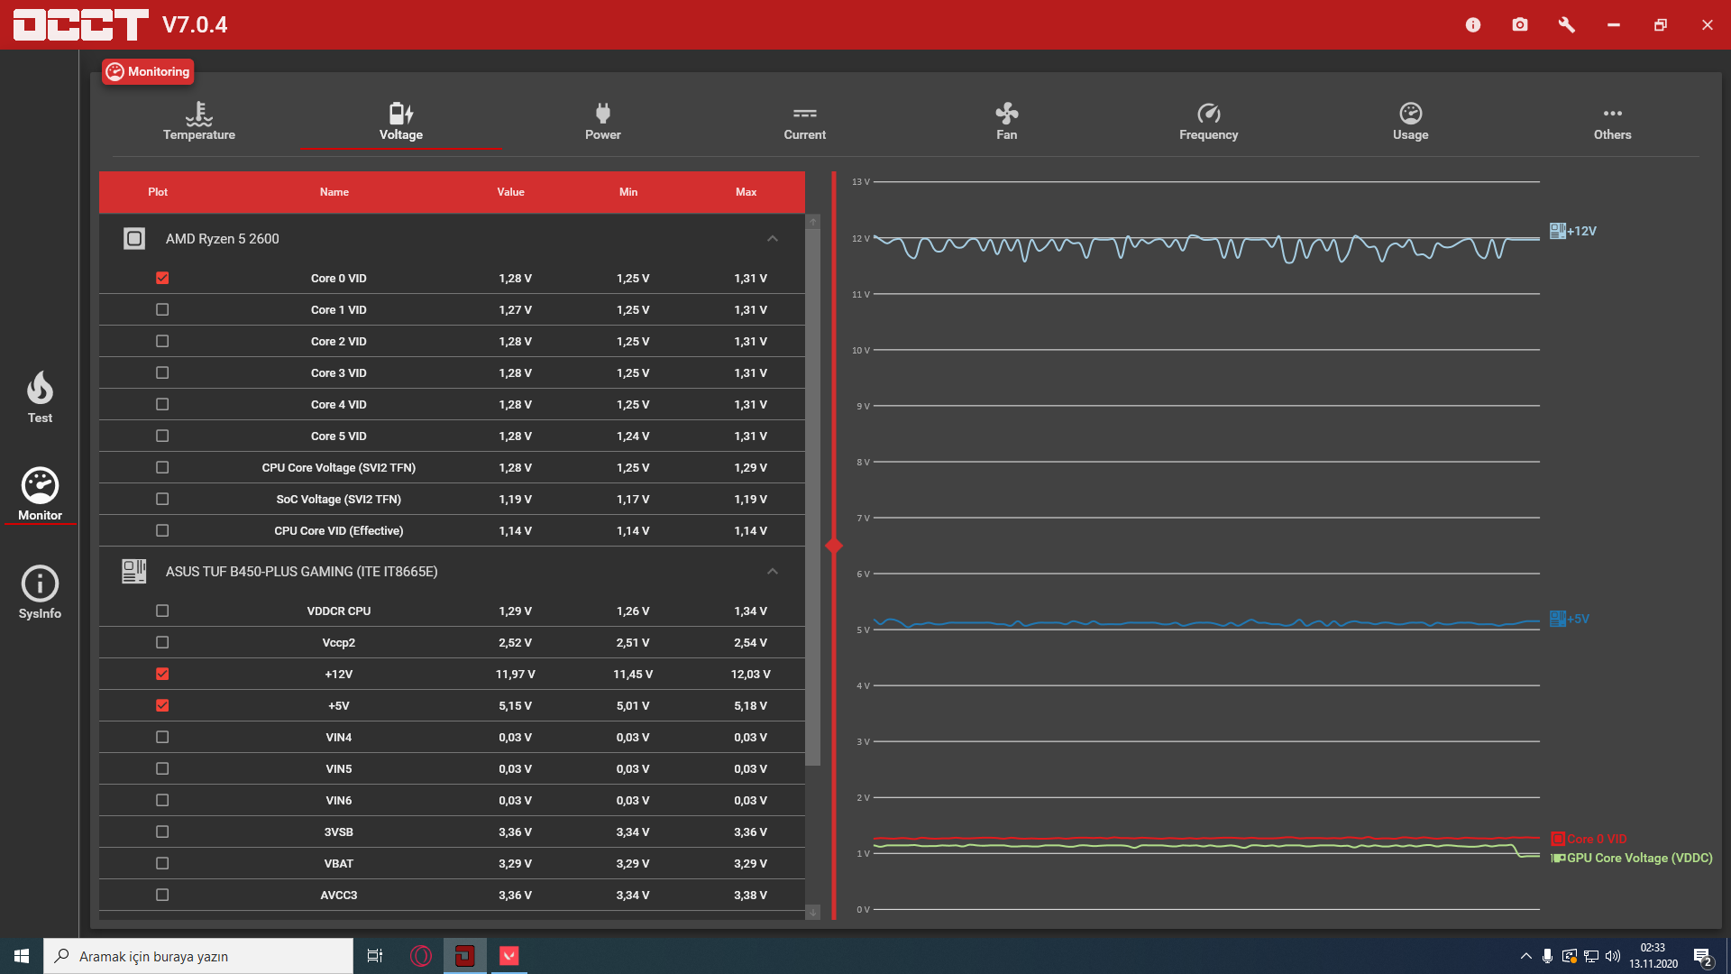Uncheck the +5V plot checkbox
Viewport: 1731px width, 974px height.
coord(162,705)
